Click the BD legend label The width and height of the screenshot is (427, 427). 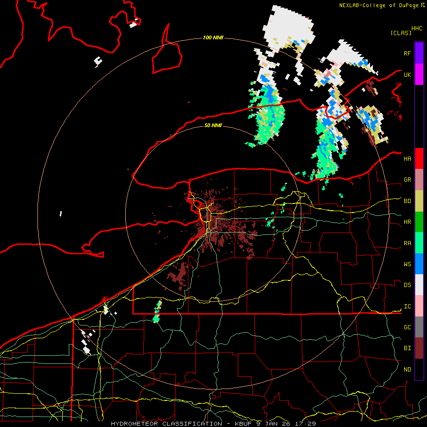[x=407, y=201]
